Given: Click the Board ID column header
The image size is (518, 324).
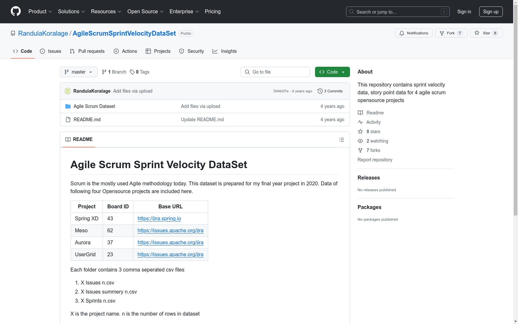Looking at the screenshot, I should pyautogui.click(x=118, y=206).
